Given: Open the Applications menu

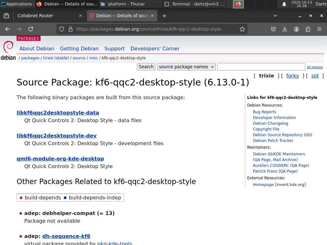Looking at the screenshot, I should tap(16, 4).
